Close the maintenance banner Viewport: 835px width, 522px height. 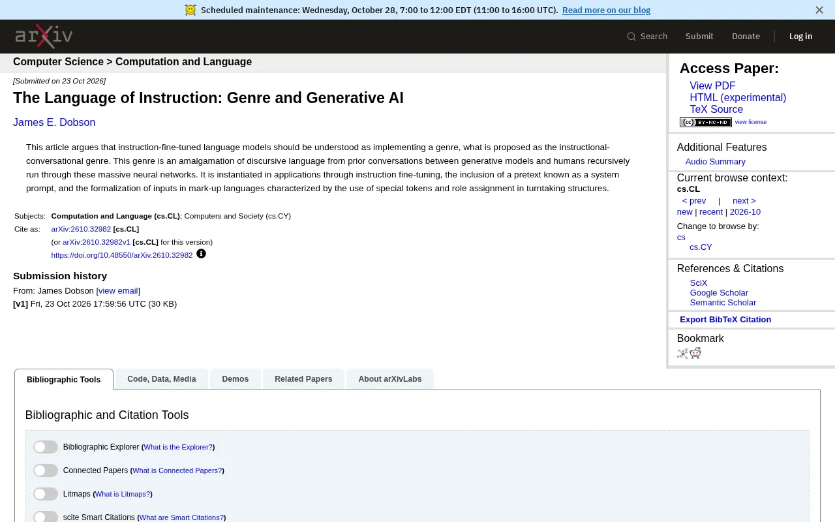[819, 10]
